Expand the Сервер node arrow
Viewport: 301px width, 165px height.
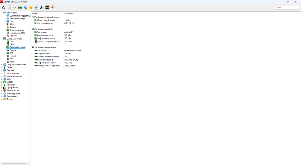(x=1, y=67)
